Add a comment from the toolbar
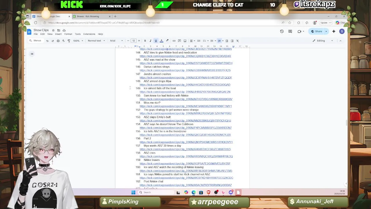The height and width of the screenshot is (209, 371). [x=179, y=41]
